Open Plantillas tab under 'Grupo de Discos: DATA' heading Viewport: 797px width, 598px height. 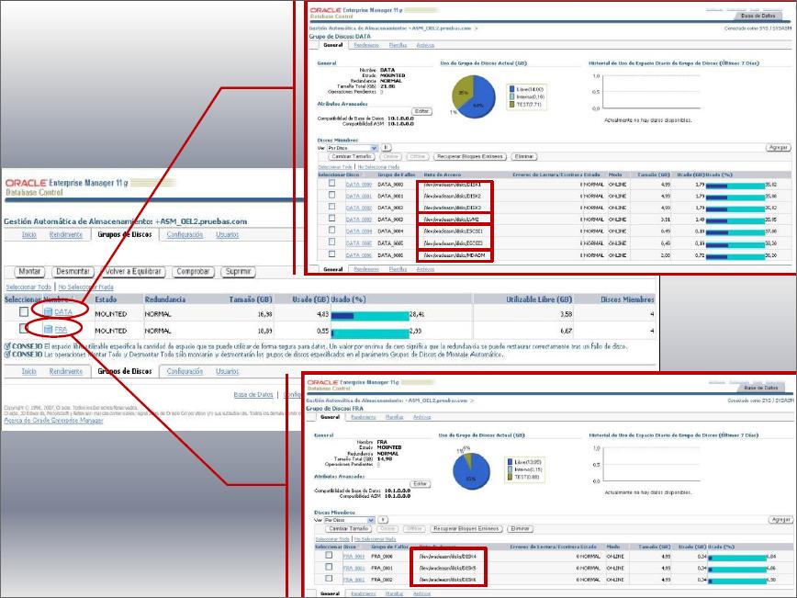click(398, 45)
